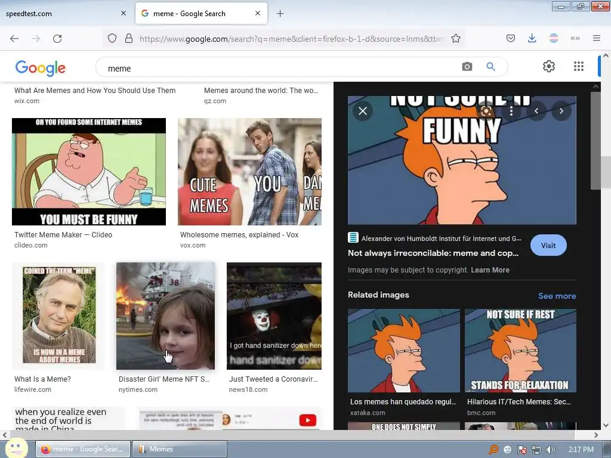Reload the current page

point(57,39)
